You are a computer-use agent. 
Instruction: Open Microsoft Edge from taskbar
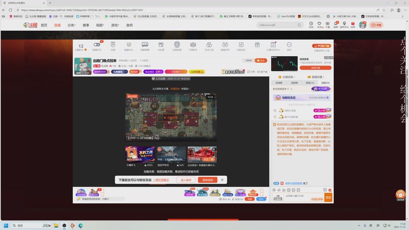pyautogui.click(x=81, y=225)
